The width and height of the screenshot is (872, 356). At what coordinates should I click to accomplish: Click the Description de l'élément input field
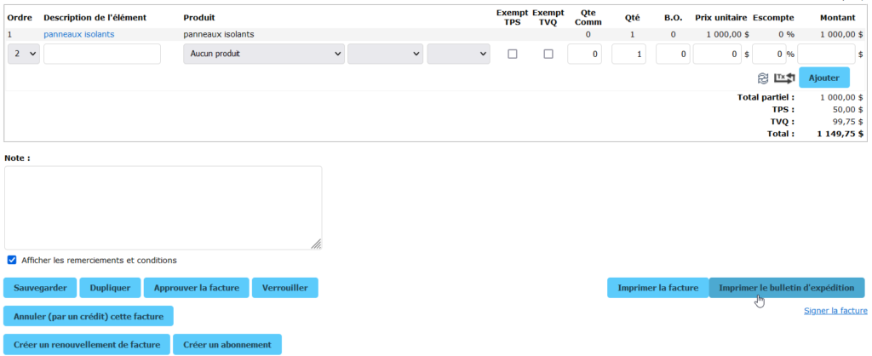(x=102, y=54)
